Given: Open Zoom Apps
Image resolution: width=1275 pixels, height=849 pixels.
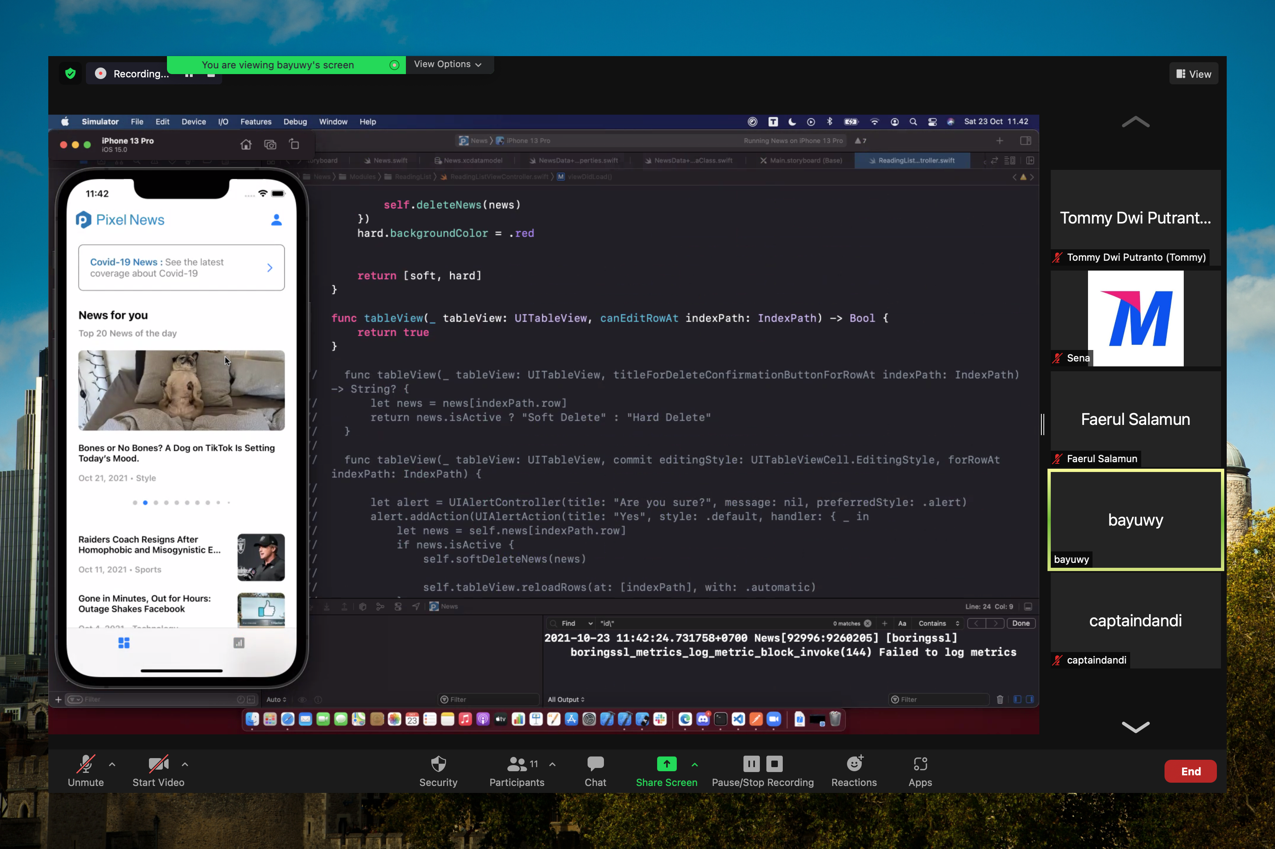Looking at the screenshot, I should click(x=920, y=771).
